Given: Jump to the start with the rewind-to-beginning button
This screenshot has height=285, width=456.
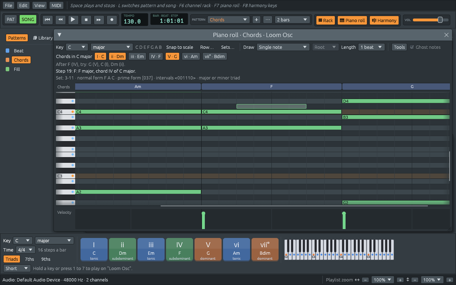Looking at the screenshot, I should click(x=47, y=20).
